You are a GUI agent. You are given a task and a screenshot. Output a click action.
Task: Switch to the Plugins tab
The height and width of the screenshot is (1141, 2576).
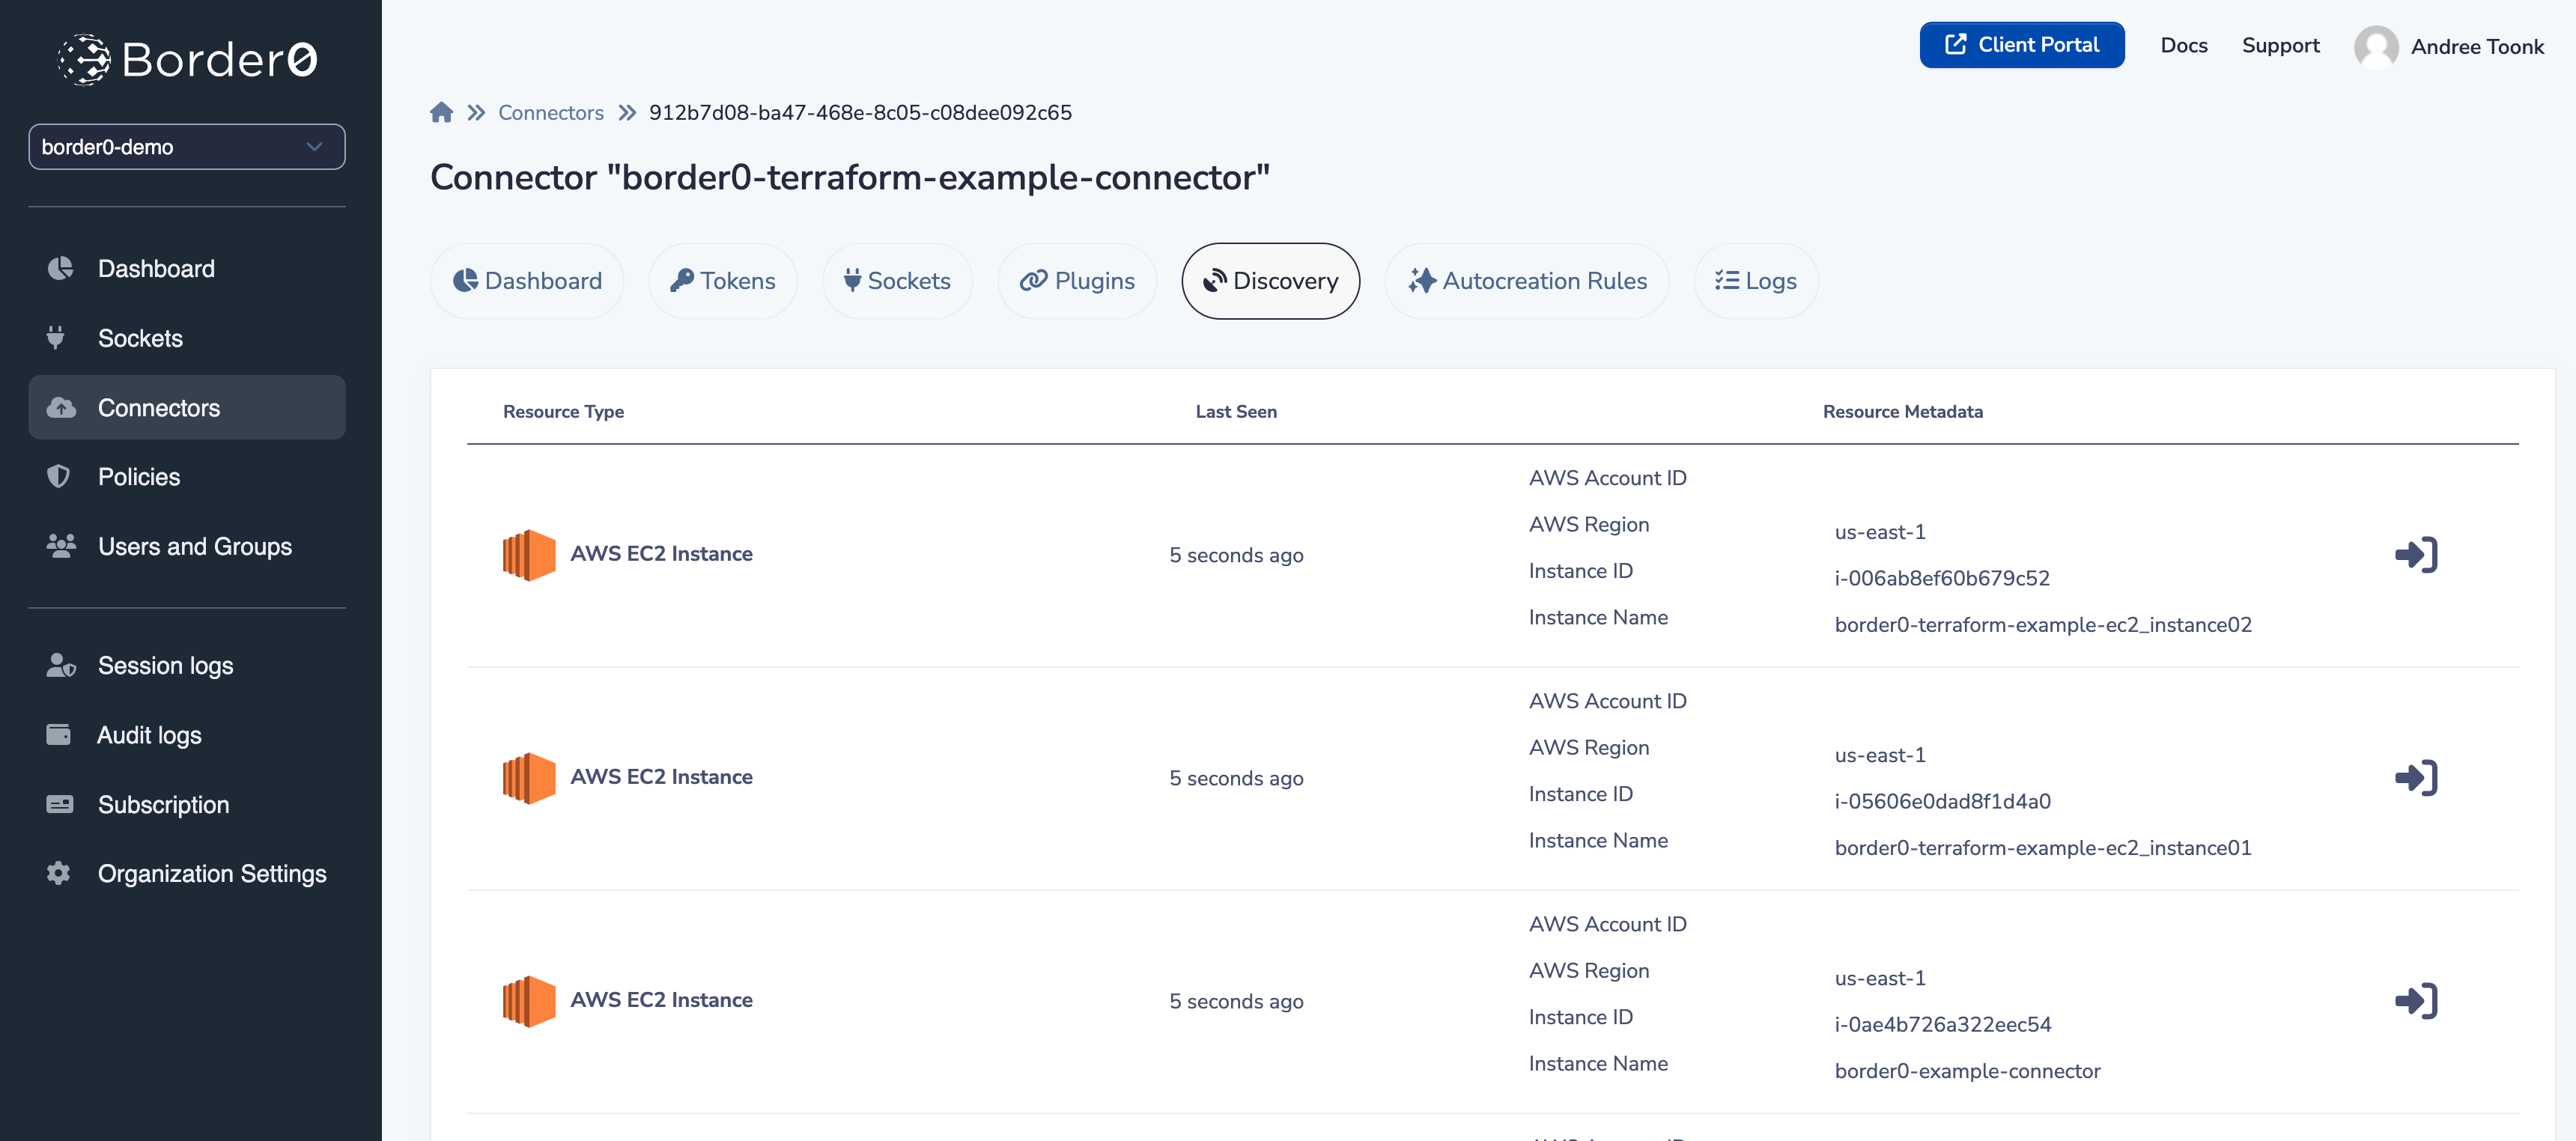coord(1077,281)
